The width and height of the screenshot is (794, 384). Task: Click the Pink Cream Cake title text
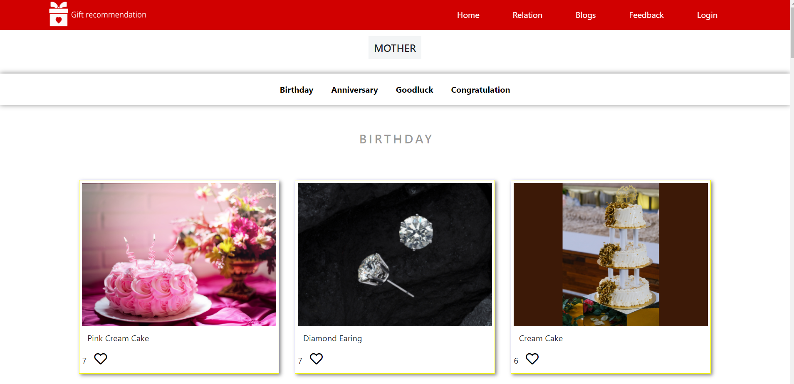118,338
